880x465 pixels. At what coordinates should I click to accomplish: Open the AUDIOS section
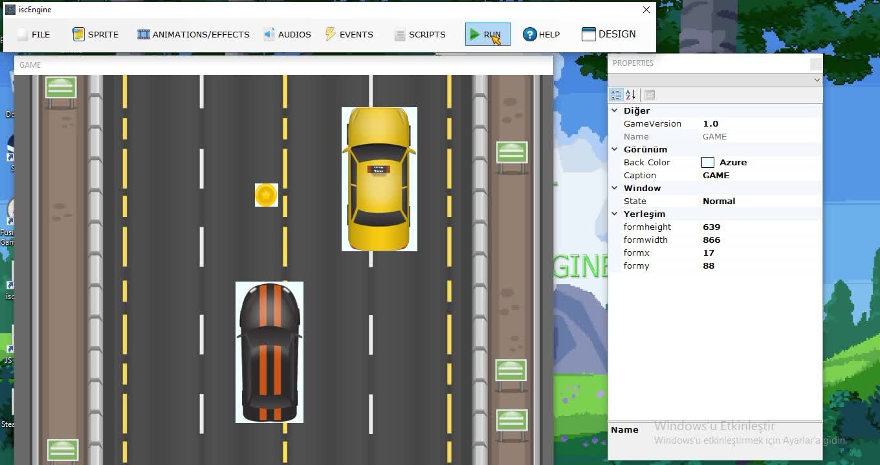point(287,35)
